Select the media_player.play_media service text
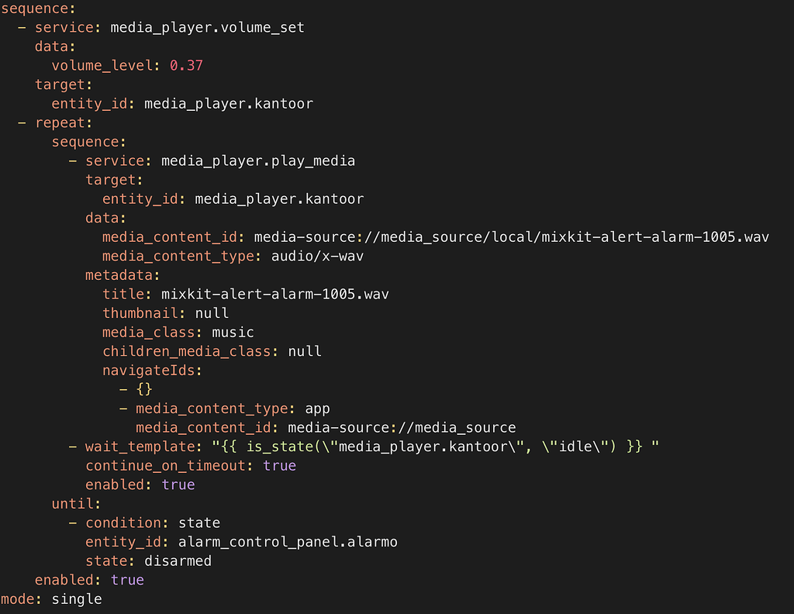 (257, 160)
